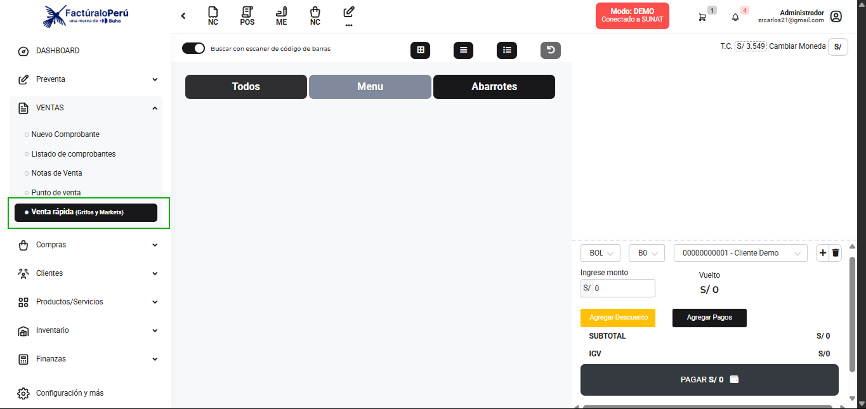Open the shopping cart icon with badge

(x=702, y=17)
